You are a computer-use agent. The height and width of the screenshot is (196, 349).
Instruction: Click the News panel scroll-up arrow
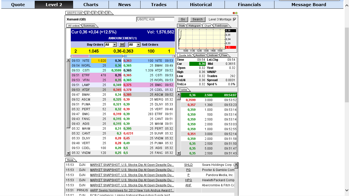click(x=236, y=164)
